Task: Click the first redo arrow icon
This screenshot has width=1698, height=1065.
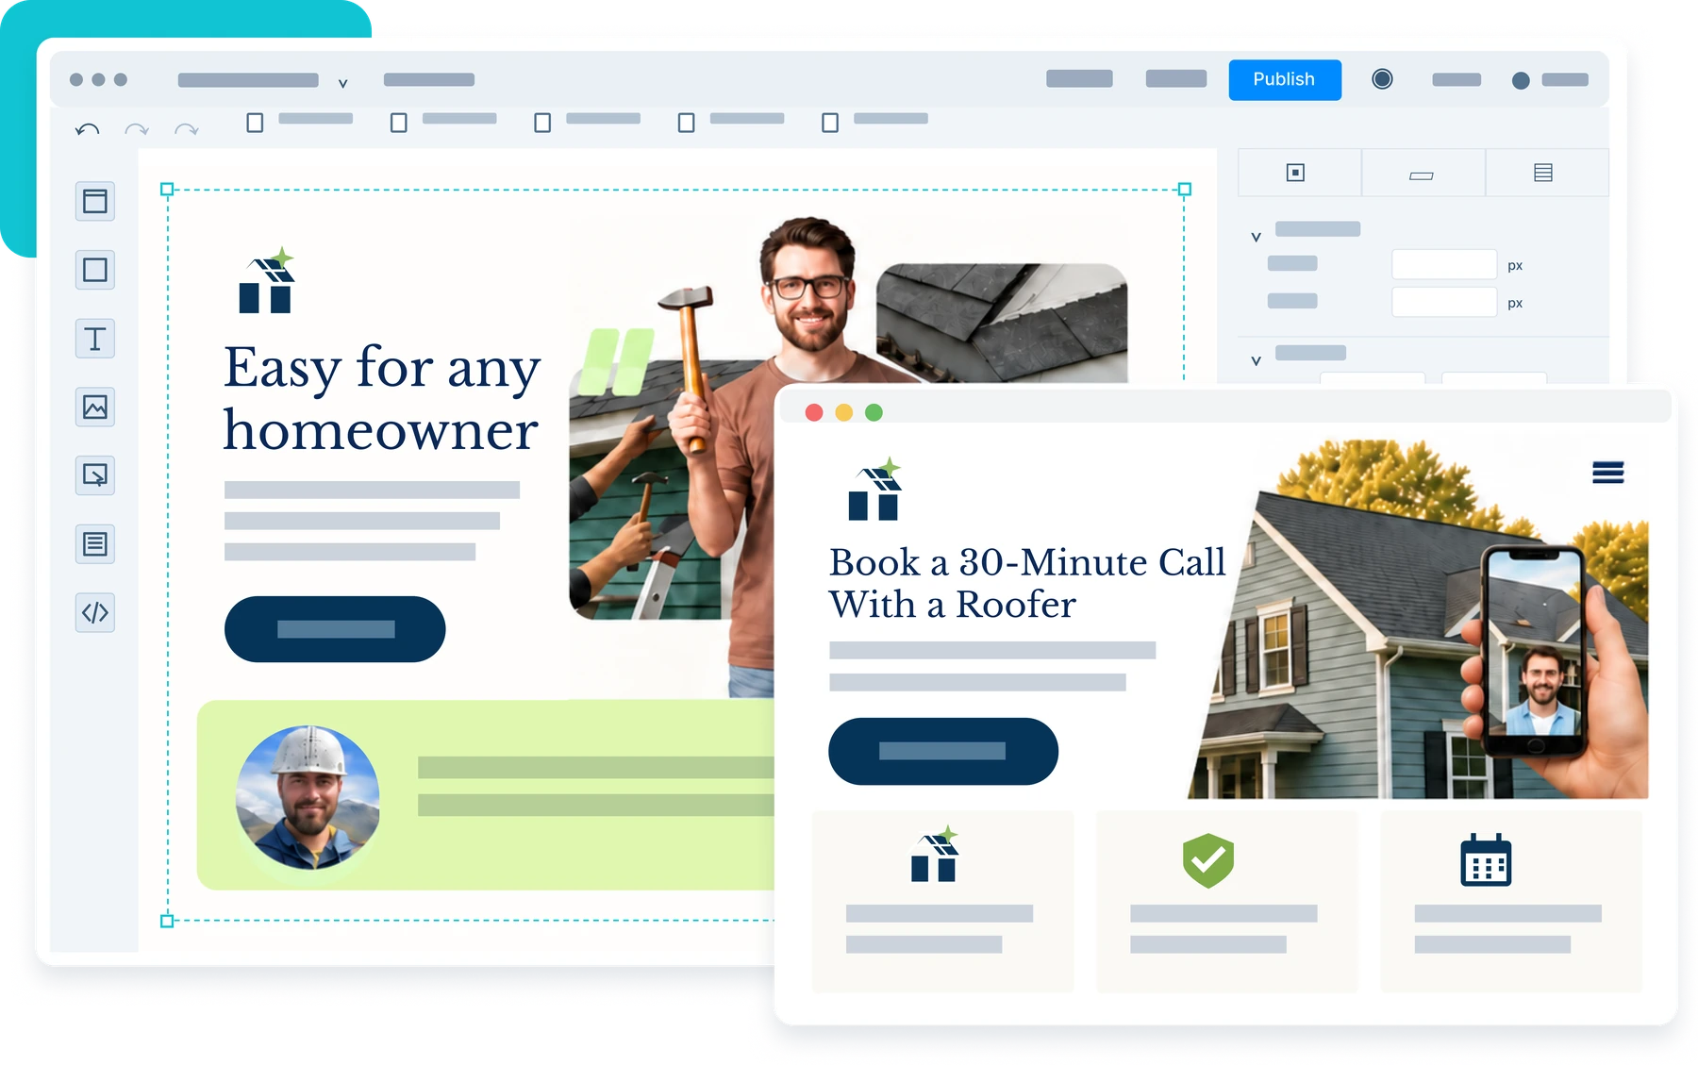Action: point(137,129)
